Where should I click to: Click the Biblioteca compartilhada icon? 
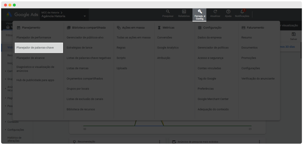click(68, 28)
